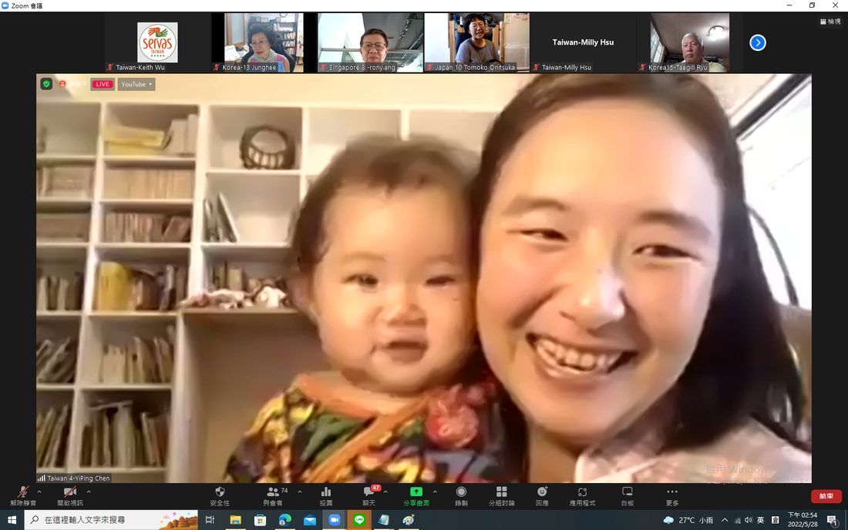Expand the video options arrow

point(89,491)
